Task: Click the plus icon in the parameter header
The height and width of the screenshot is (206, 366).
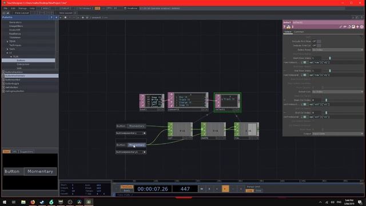Action: pyautogui.click(x=357, y=27)
